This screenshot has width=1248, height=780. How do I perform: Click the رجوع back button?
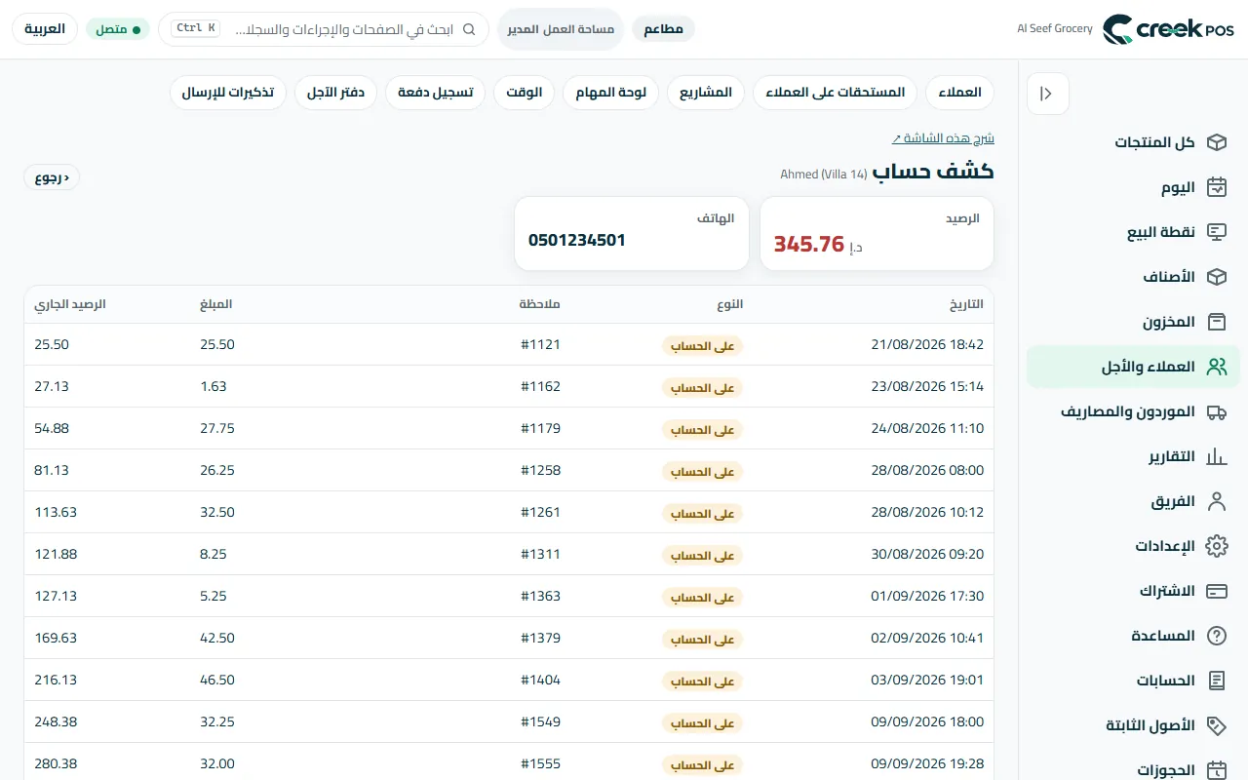click(52, 177)
